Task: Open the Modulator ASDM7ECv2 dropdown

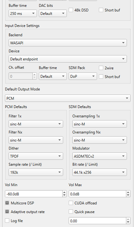Action: 99,156
